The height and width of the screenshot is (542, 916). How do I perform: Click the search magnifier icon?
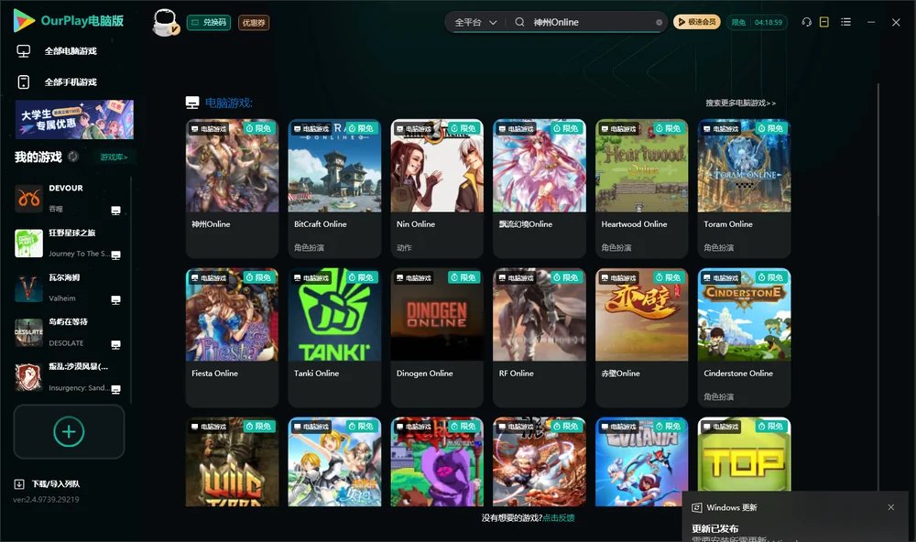519,22
